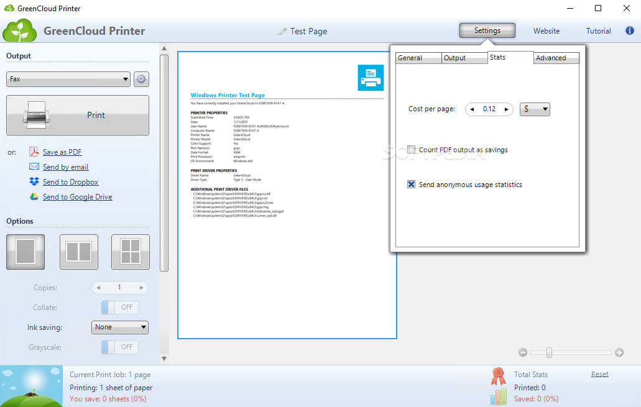Click the award ribbon stats icon
This screenshot has height=407, width=641.
[x=499, y=377]
